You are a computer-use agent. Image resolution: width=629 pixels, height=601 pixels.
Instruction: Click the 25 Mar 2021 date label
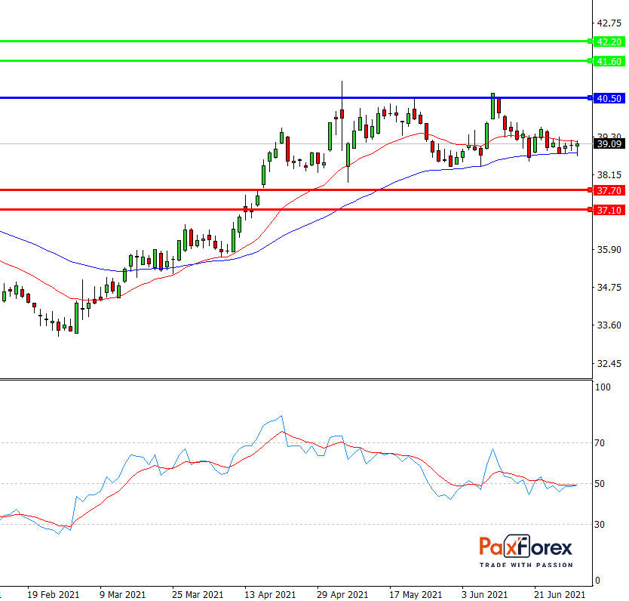198,594
